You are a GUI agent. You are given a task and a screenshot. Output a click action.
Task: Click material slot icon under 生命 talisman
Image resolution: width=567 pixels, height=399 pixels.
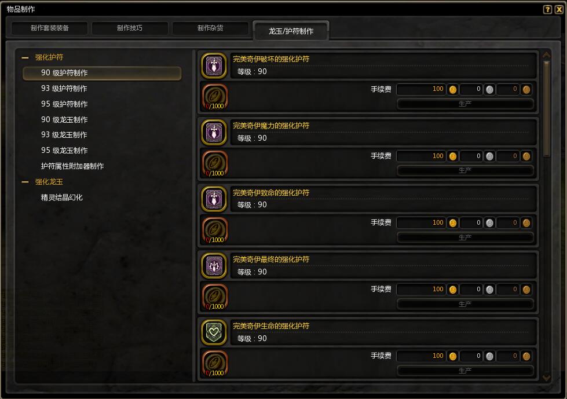point(215,363)
